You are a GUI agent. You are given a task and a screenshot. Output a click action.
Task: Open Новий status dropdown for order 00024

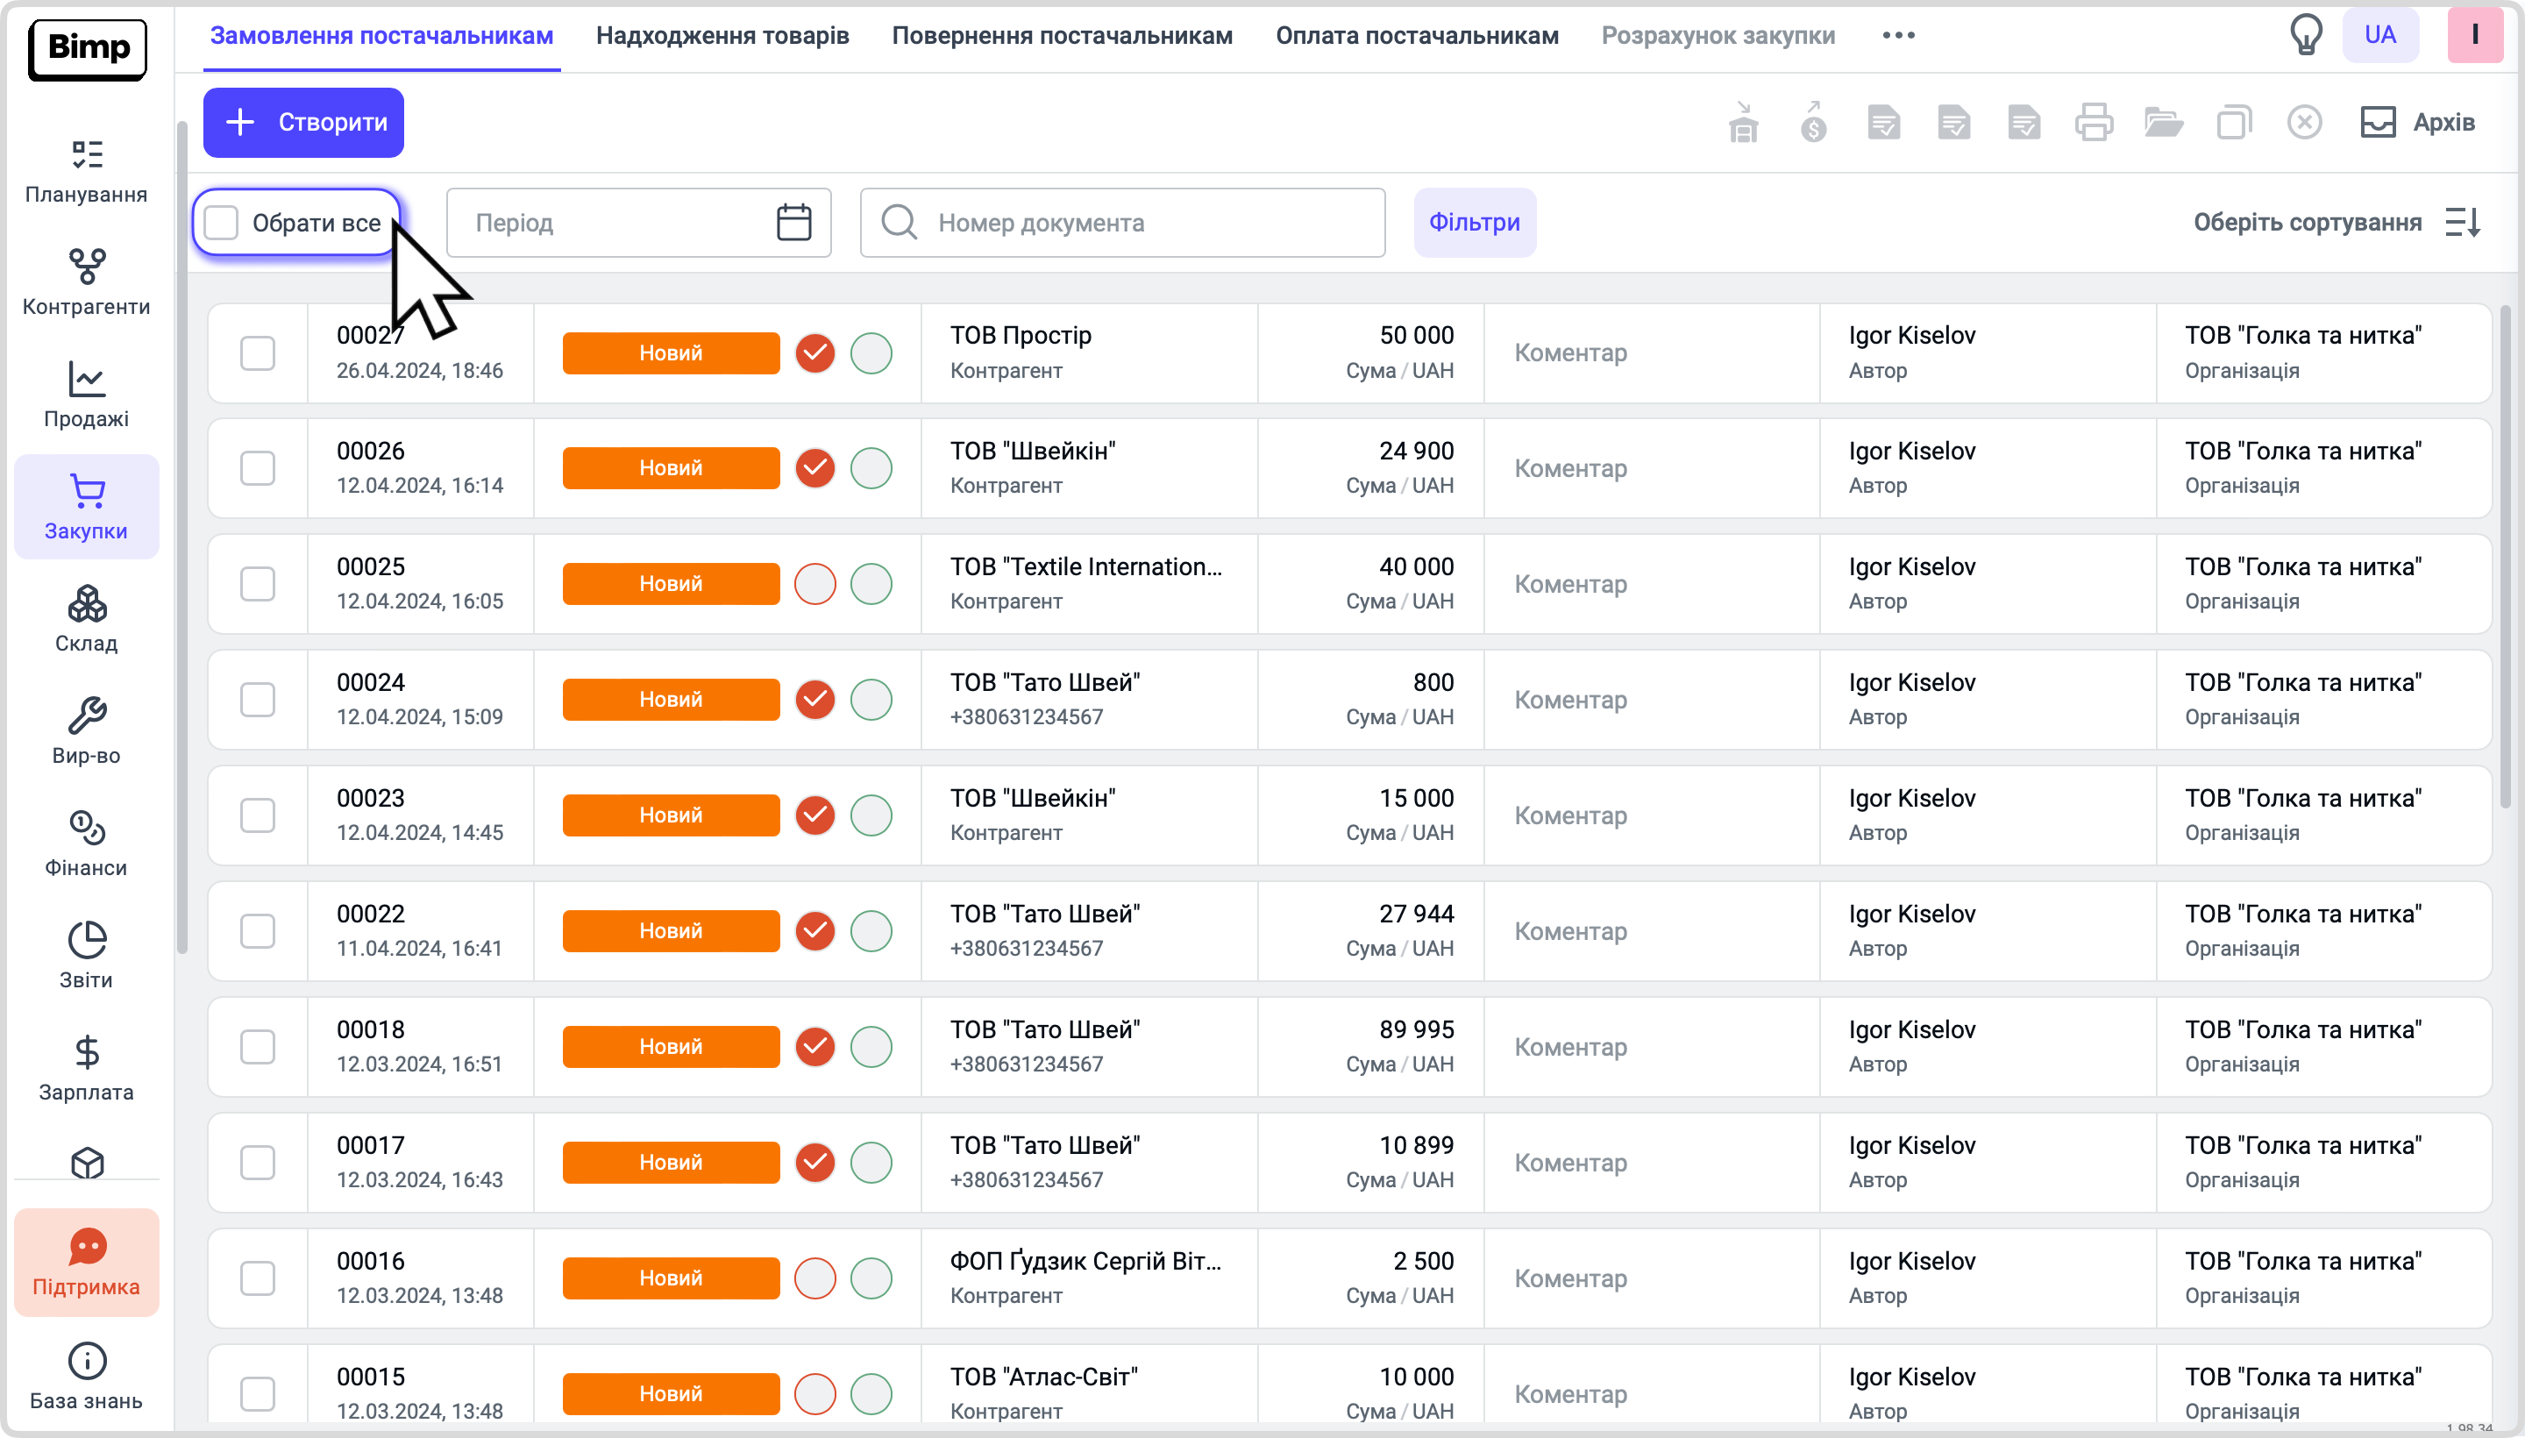click(671, 699)
